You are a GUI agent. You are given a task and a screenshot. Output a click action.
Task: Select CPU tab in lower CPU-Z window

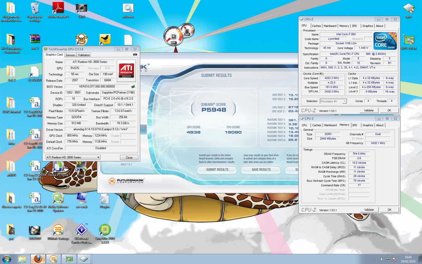(304, 125)
